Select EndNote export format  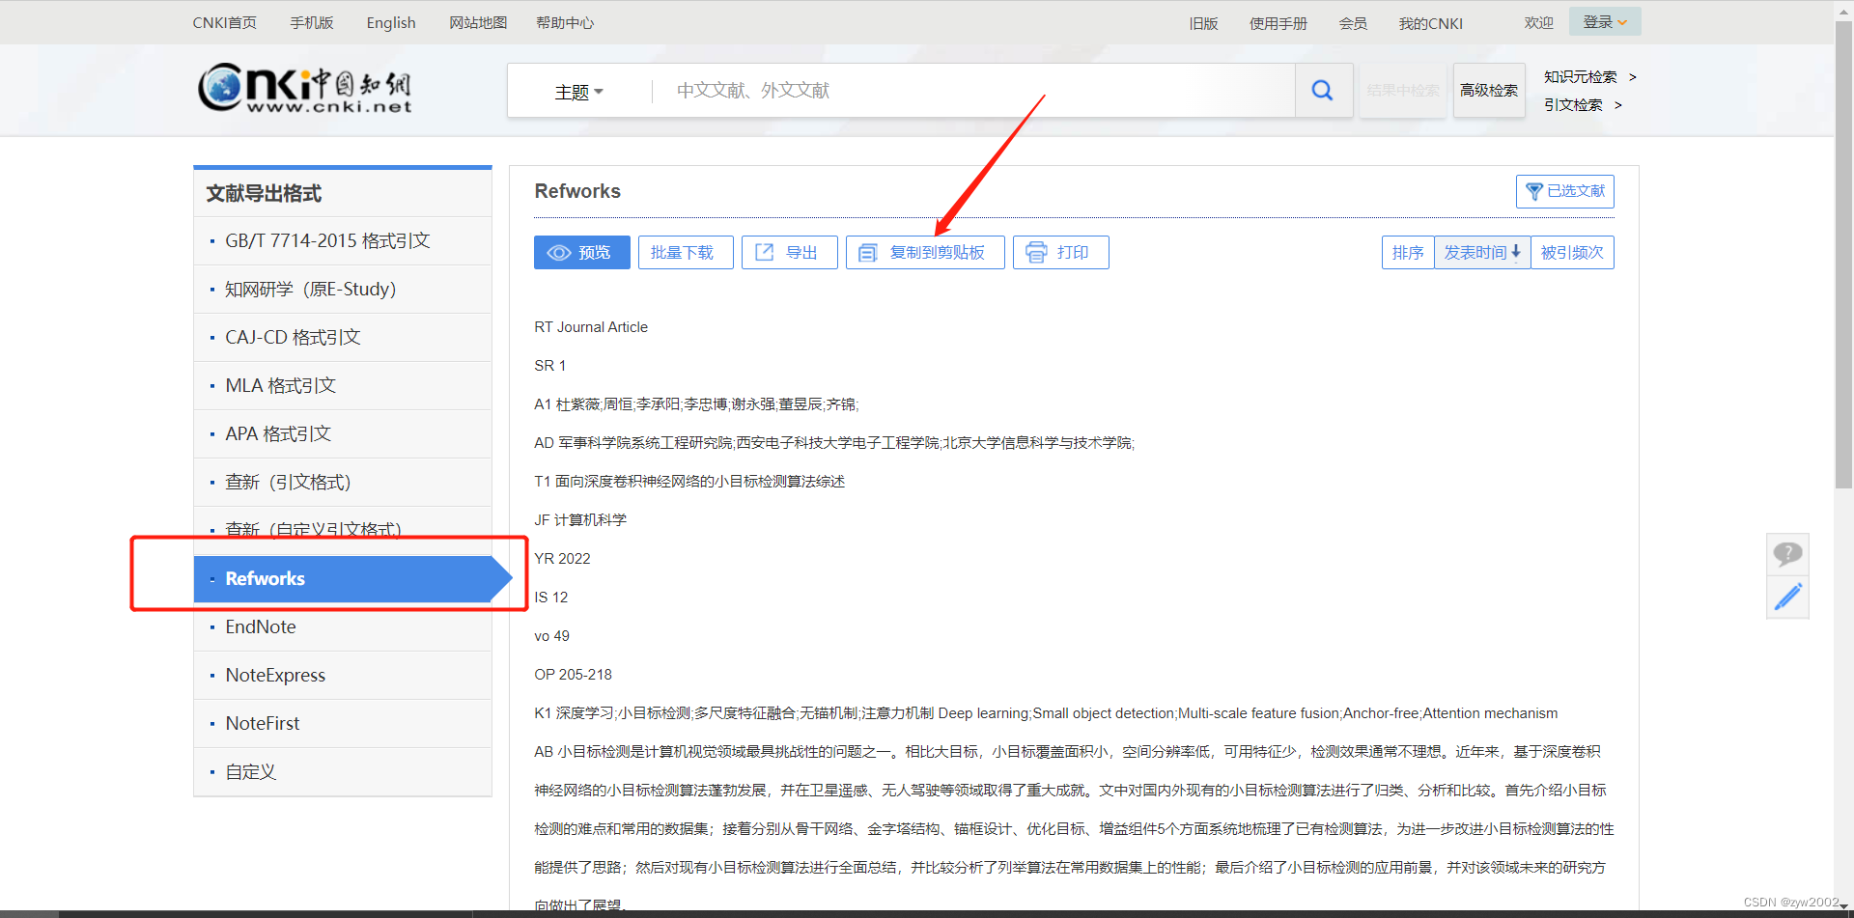pyautogui.click(x=343, y=627)
